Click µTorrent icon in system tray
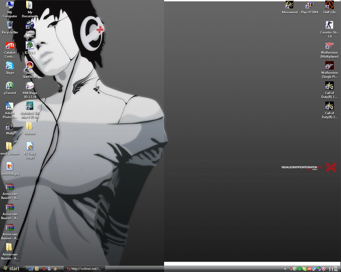This screenshot has height=272, width=341. pyautogui.click(x=295, y=269)
